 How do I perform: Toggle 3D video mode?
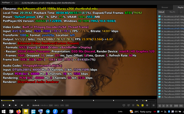click(133, 105)
